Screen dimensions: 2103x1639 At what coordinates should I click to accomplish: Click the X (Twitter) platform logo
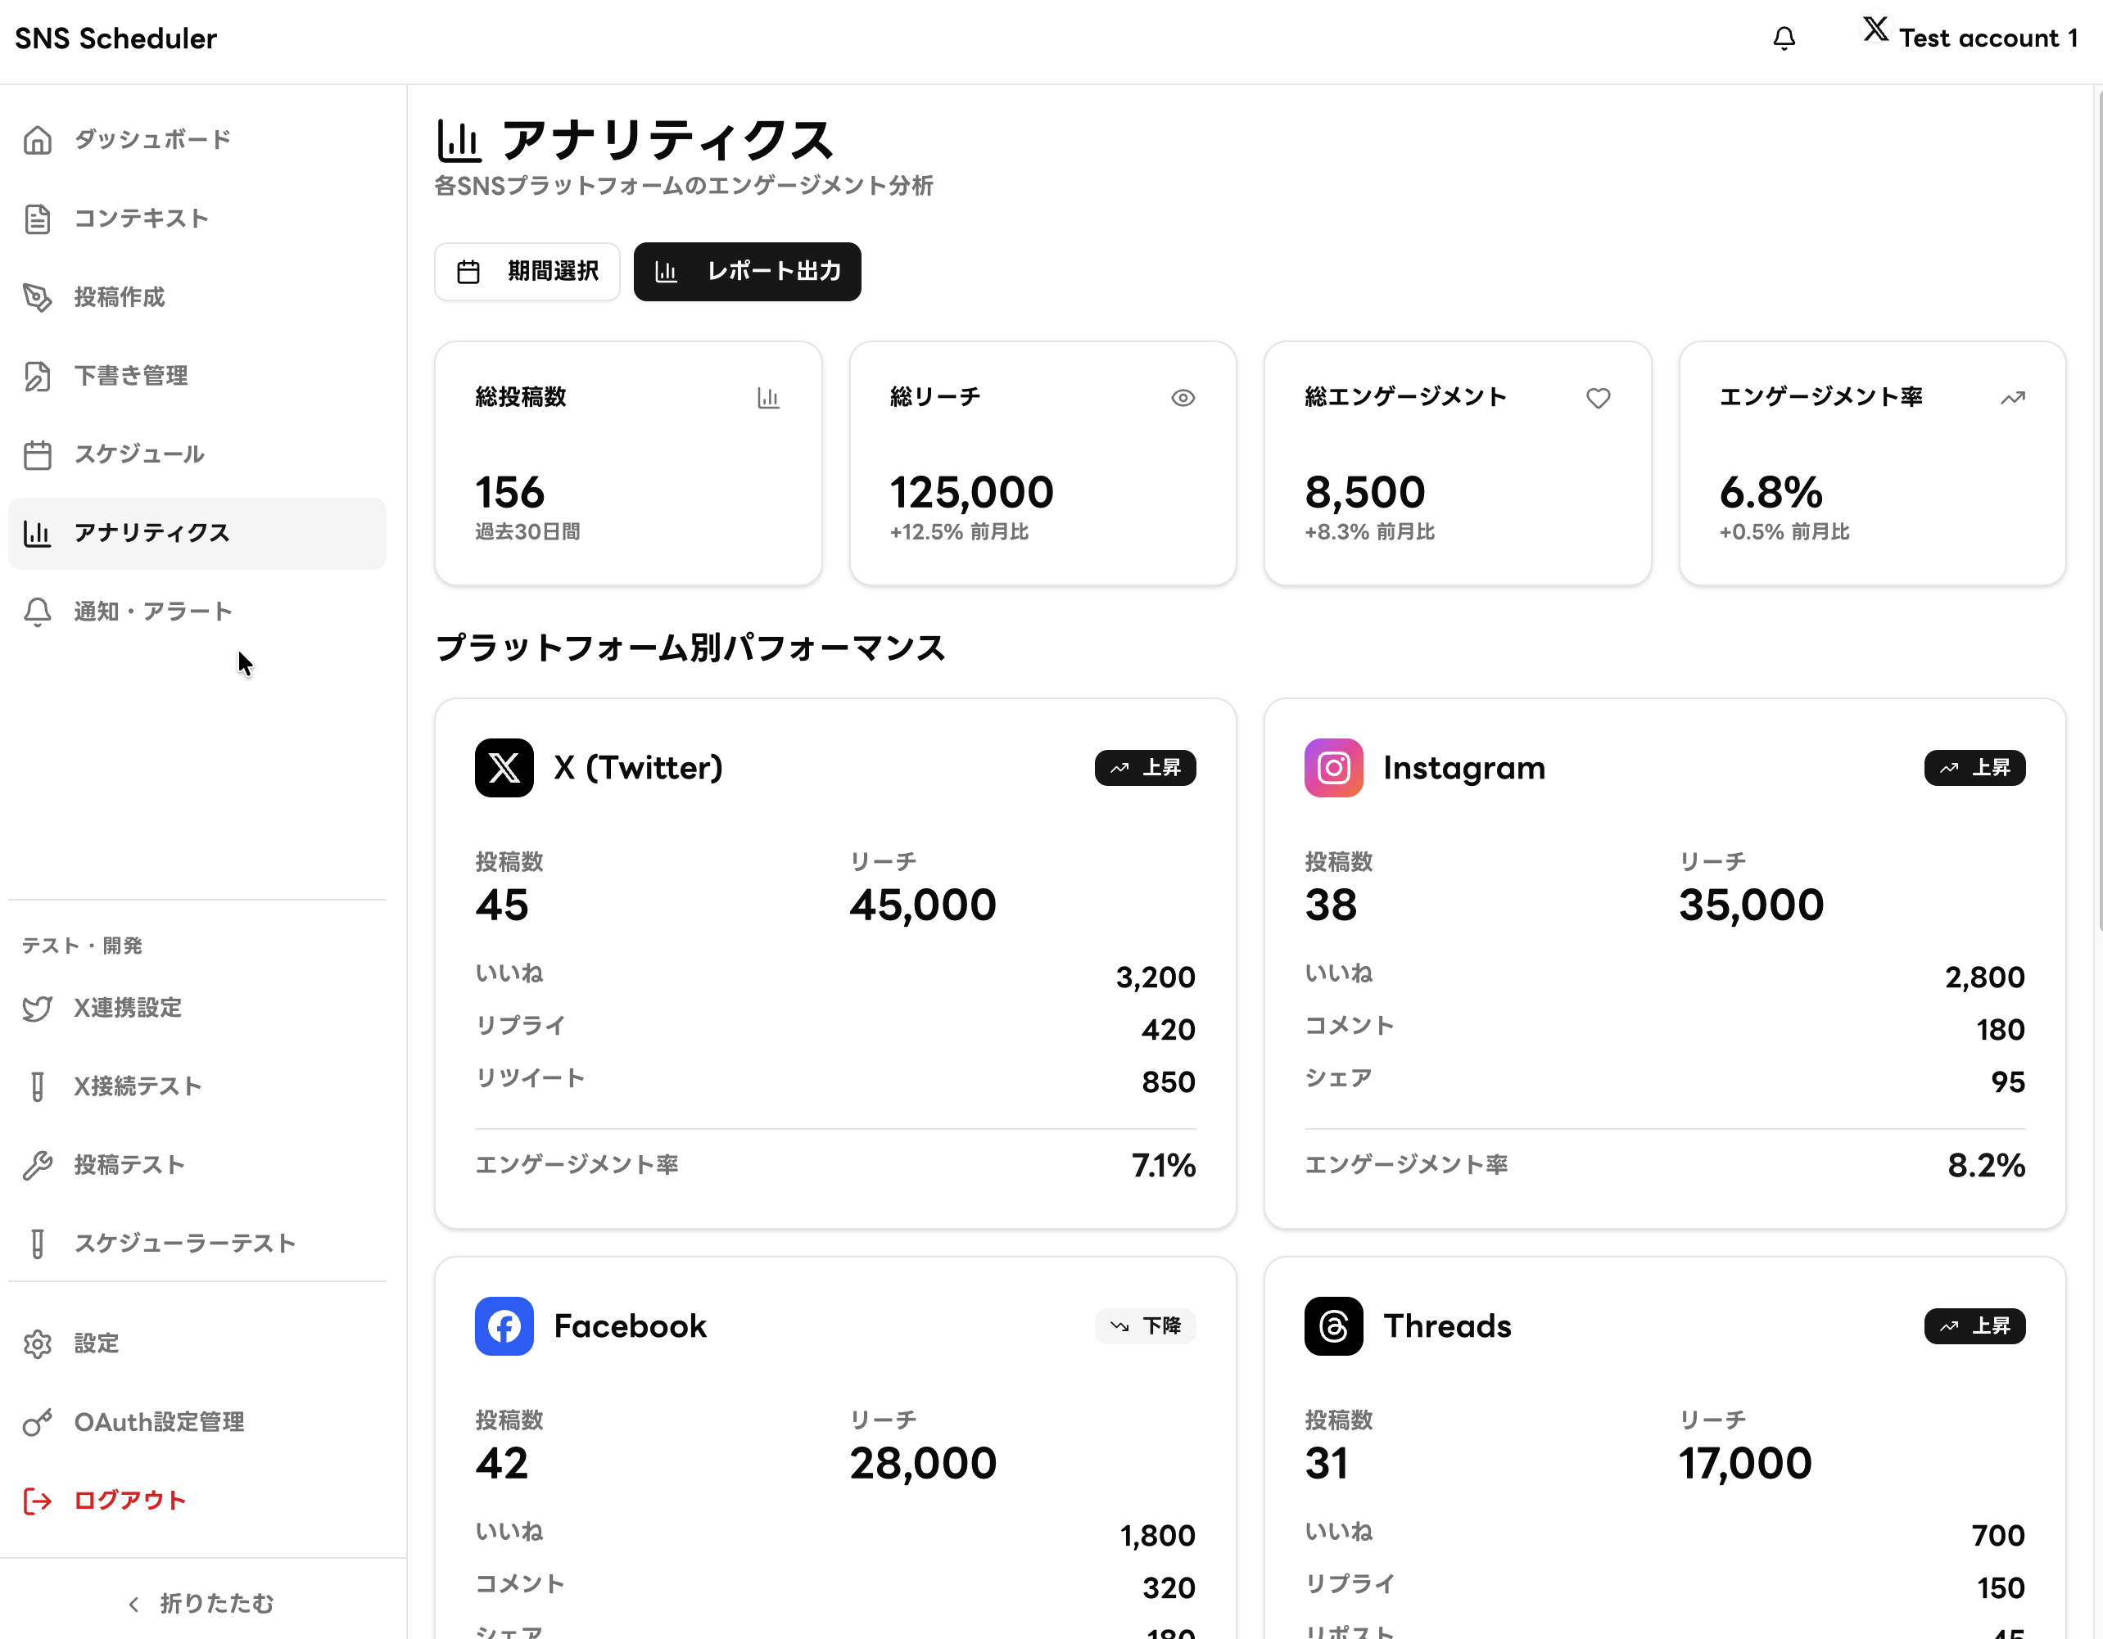(504, 767)
